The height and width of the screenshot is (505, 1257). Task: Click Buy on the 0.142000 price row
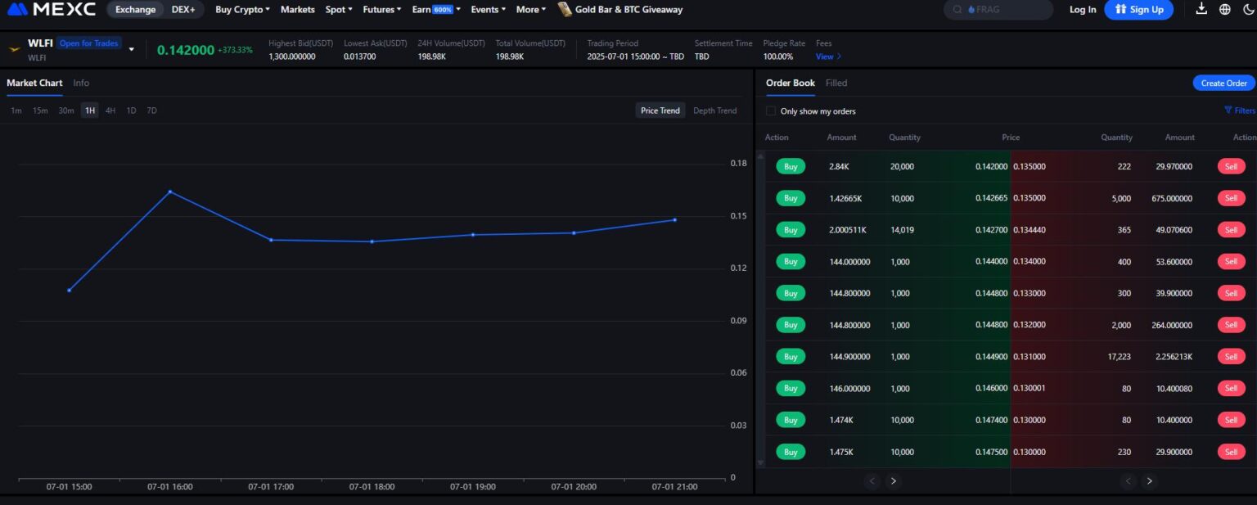[791, 166]
